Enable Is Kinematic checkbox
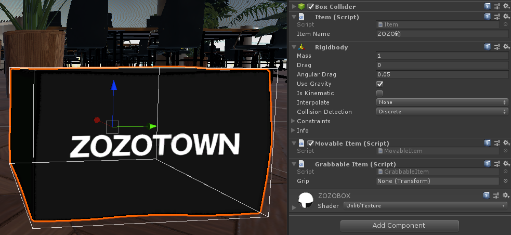This screenshot has height=235, width=511. (x=379, y=93)
